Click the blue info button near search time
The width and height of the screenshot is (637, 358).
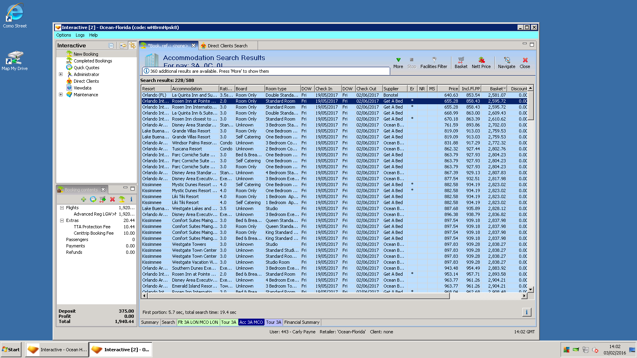(526, 312)
